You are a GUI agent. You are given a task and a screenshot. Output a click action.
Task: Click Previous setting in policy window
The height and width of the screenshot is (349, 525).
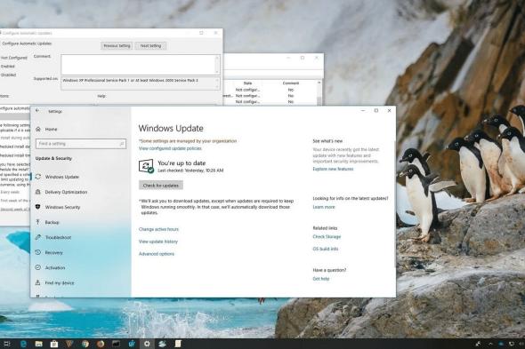point(117,46)
